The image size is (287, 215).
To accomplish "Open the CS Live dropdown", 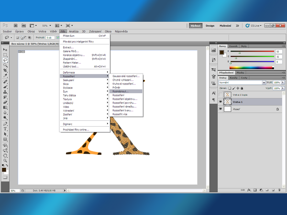I will click(x=255, y=25).
